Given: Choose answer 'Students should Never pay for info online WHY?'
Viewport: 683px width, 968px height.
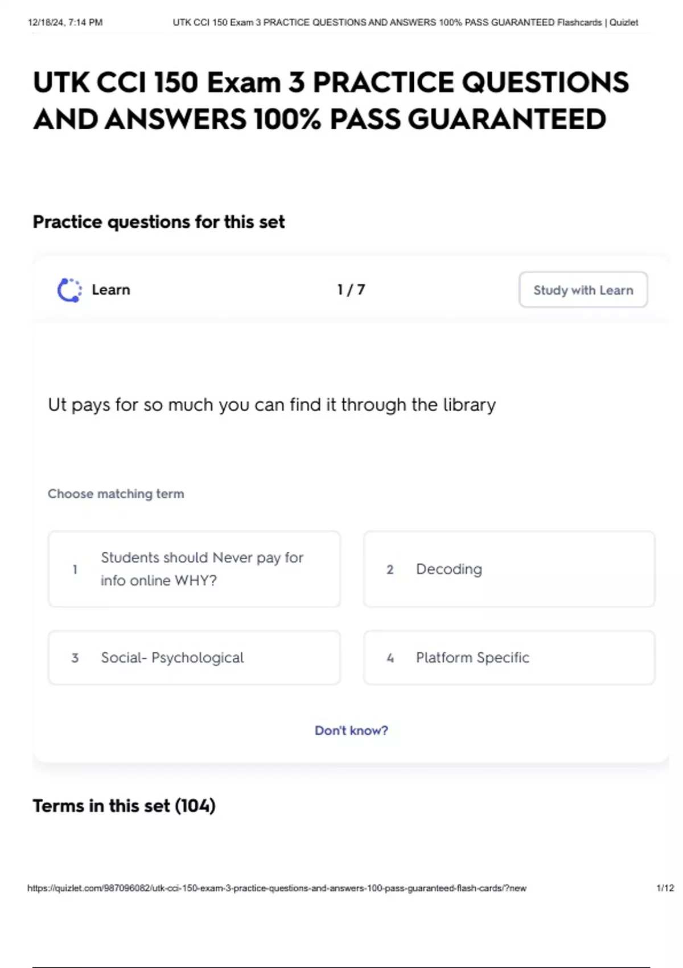Looking at the screenshot, I should click(x=194, y=569).
